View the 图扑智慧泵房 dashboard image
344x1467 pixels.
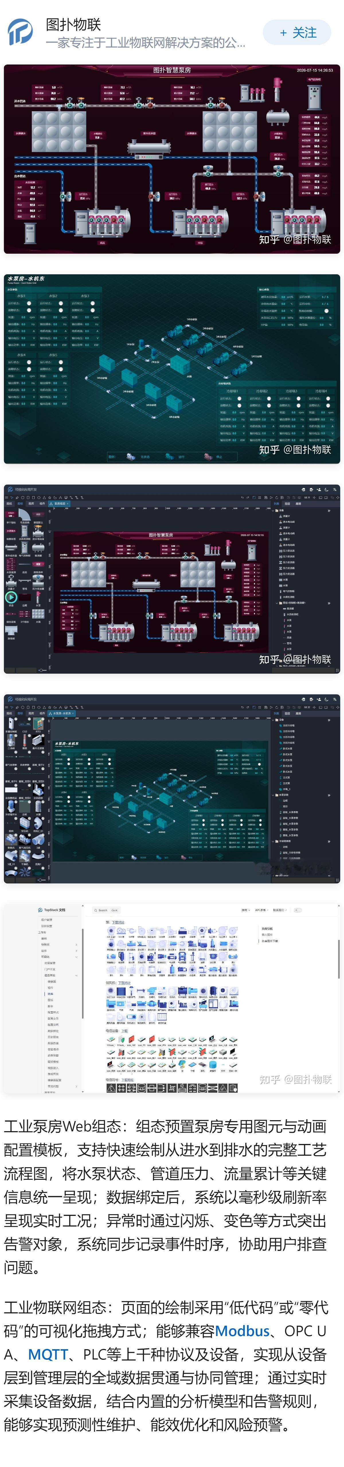(x=172, y=159)
